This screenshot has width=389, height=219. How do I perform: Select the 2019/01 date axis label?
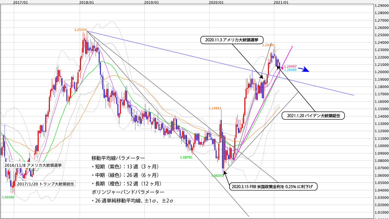(x=151, y=2)
